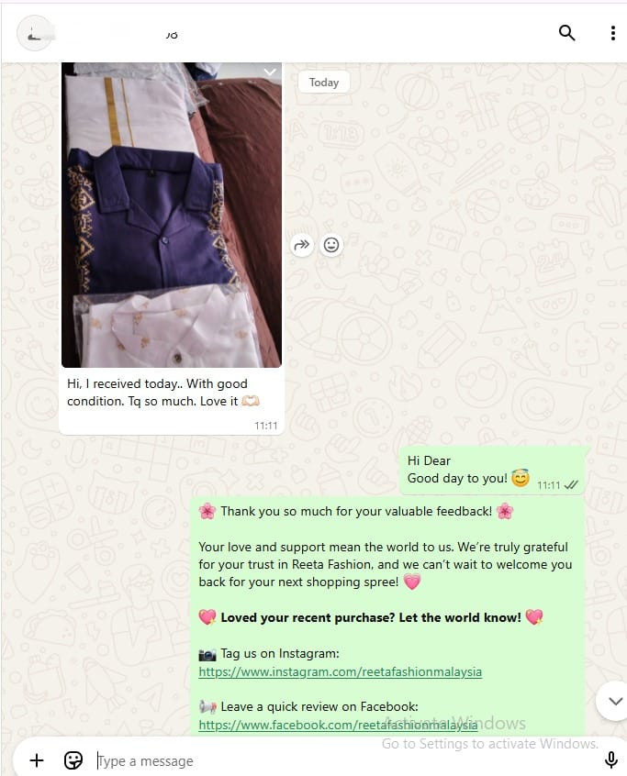
Task: Open the three-dot chat menu
Action: (x=613, y=33)
